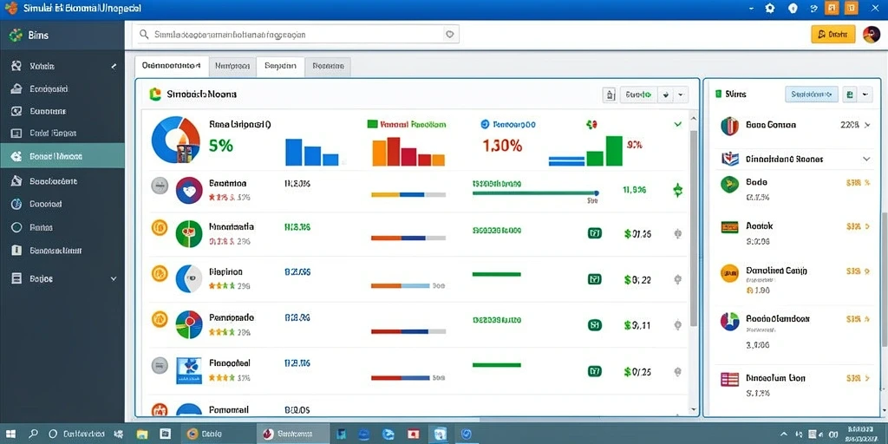Open the gear icon on the $0.22 row
This screenshot has width=888, height=444.
(x=677, y=278)
